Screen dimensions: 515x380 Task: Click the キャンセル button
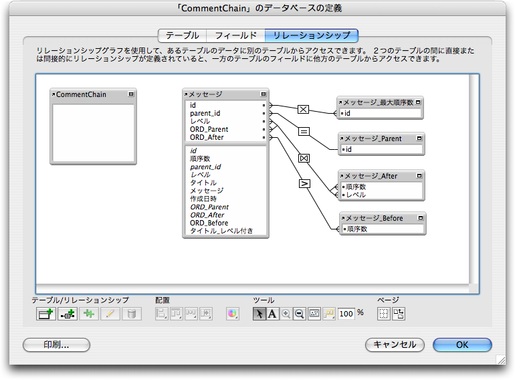pyautogui.click(x=395, y=345)
